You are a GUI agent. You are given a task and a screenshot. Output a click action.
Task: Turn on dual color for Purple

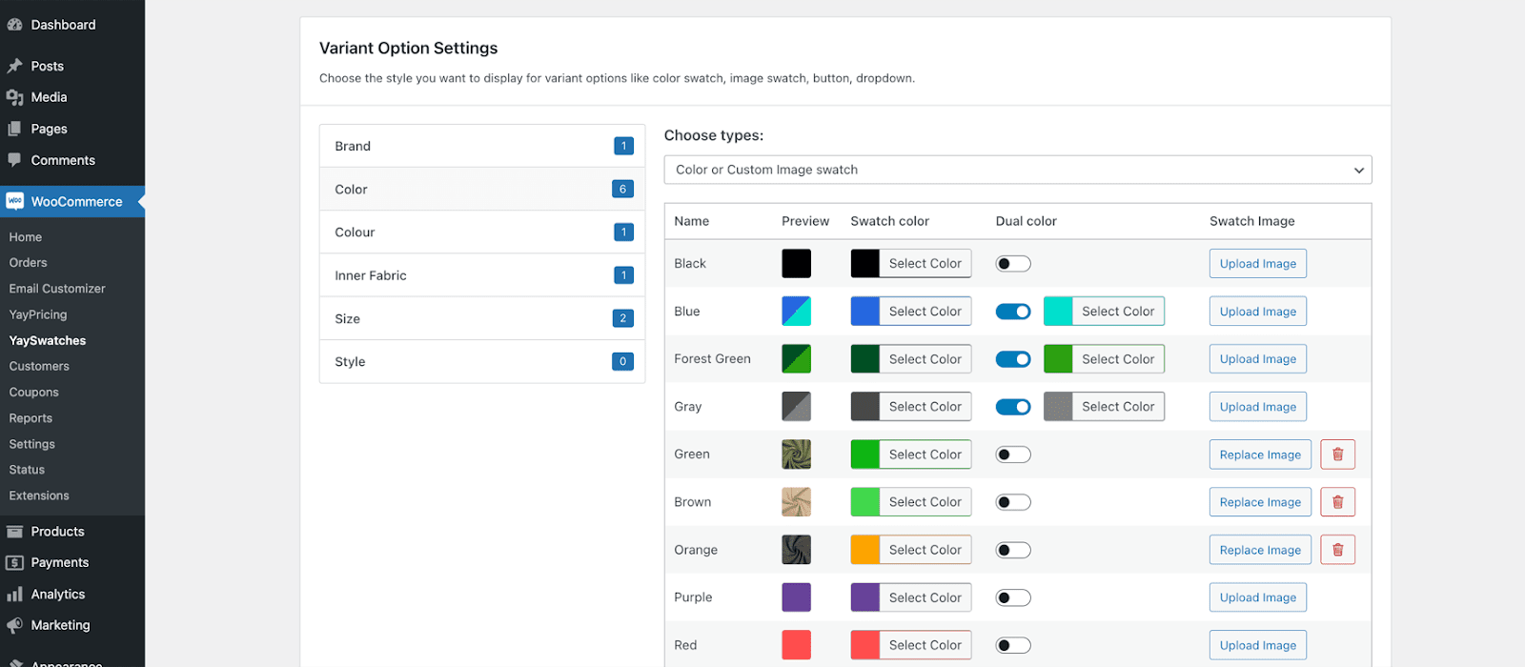[x=1013, y=597]
